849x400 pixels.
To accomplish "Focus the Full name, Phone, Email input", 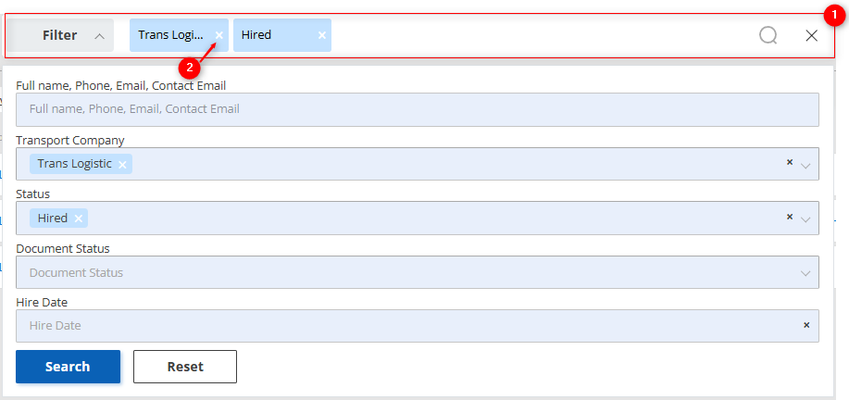I will click(x=417, y=109).
